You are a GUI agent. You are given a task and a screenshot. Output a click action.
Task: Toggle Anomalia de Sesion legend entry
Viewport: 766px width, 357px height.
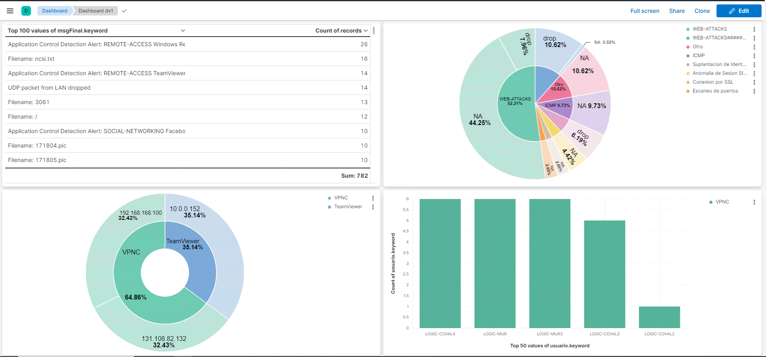coord(719,73)
